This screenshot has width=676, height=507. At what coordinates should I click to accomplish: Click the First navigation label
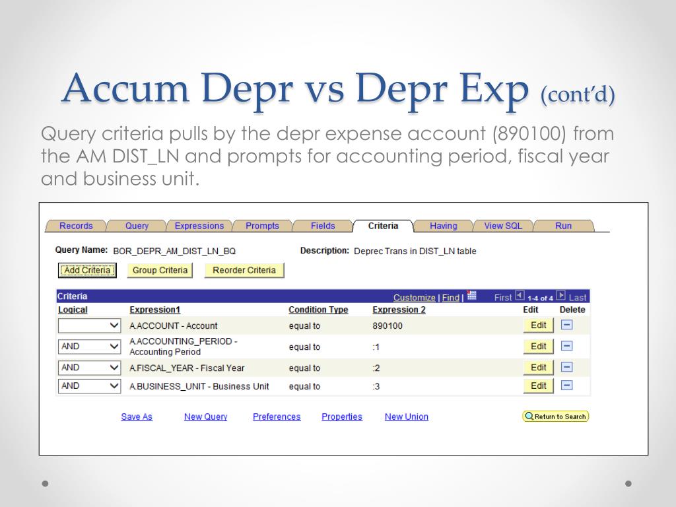[502, 298]
